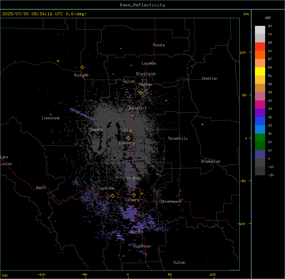This screenshot has width=285, height=279.
Task: Click the Sylvan label
Action: (129, 81)
